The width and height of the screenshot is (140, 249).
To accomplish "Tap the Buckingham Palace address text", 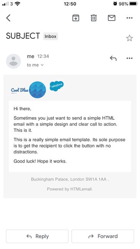I will (70, 179).
